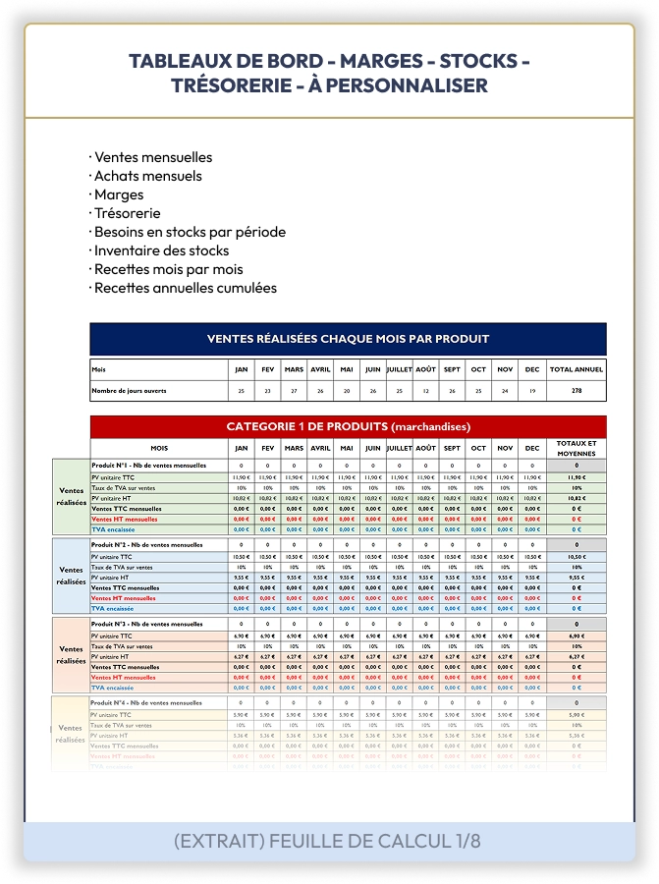Select the annual total cell showing 278

click(576, 391)
